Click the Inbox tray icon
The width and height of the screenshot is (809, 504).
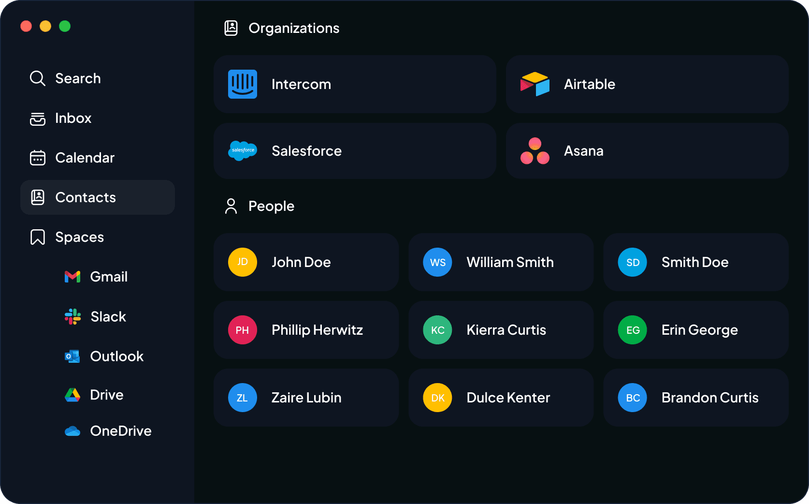tap(38, 119)
